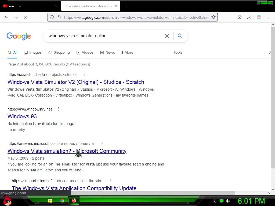Screen dimensions: 275x206
Task: Open answers.microsoft.com result options menu
Action: tap(102, 144)
